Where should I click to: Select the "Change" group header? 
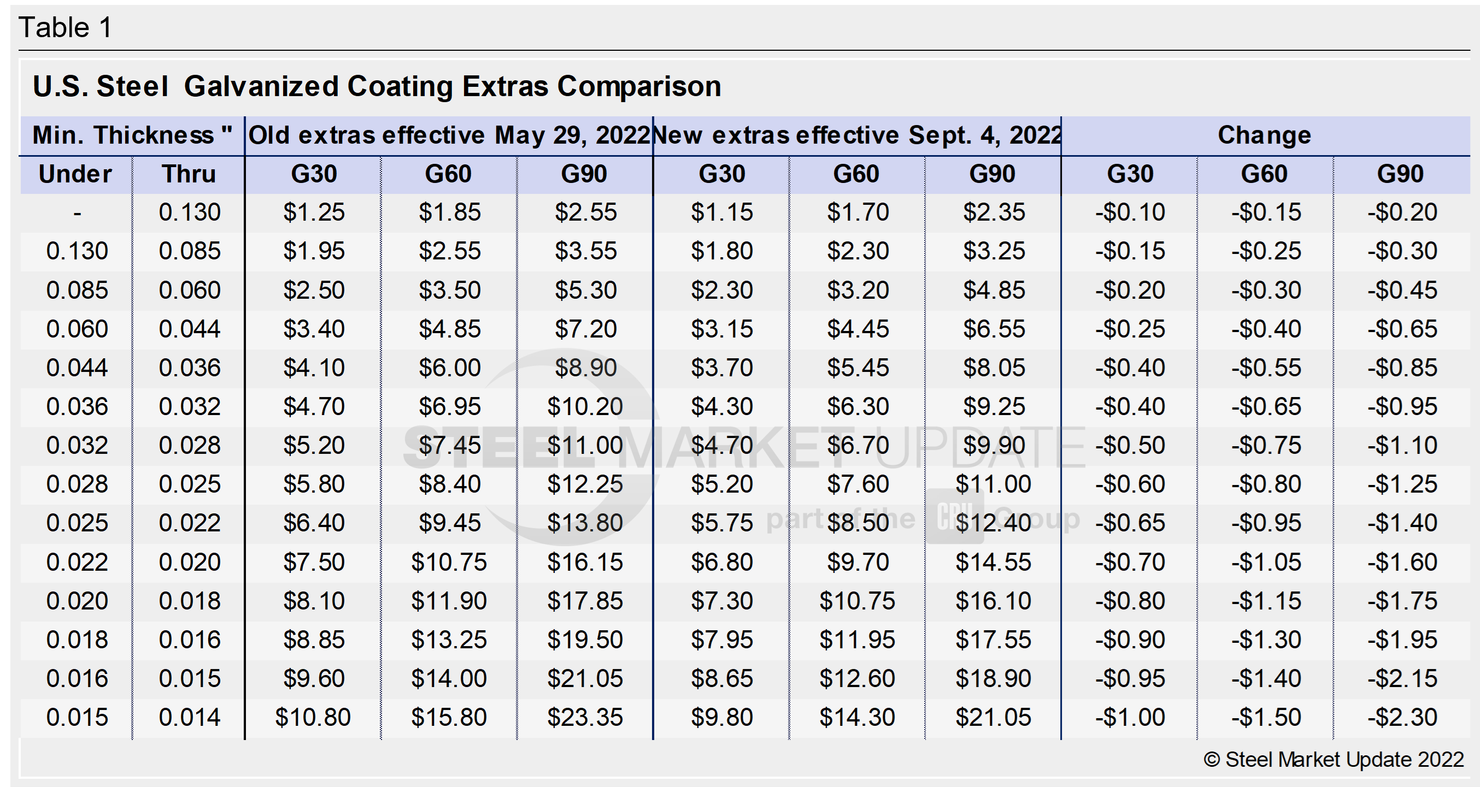click(1264, 135)
